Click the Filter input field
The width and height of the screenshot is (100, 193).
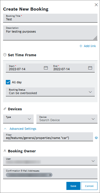coord(48,137)
